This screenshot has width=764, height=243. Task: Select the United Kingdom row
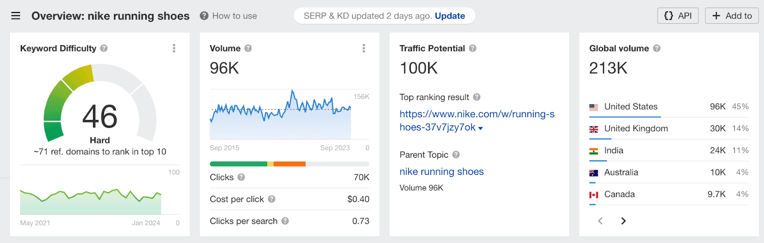(x=669, y=129)
